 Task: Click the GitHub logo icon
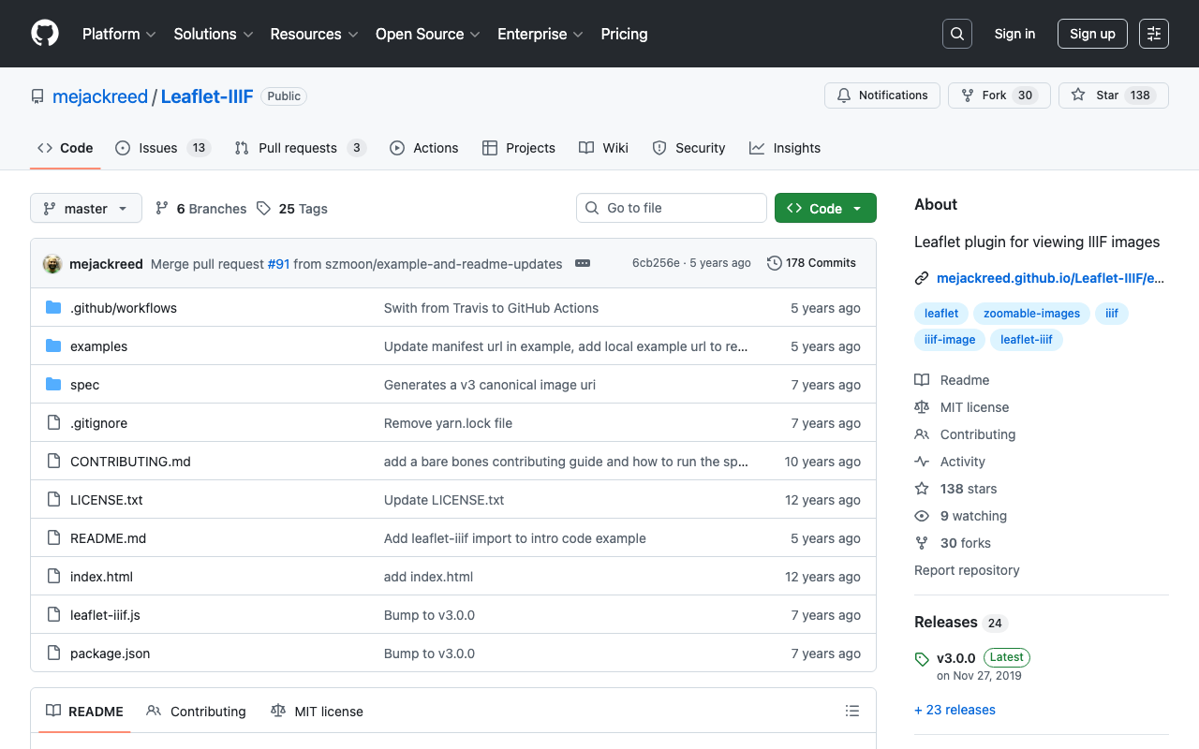pos(45,34)
